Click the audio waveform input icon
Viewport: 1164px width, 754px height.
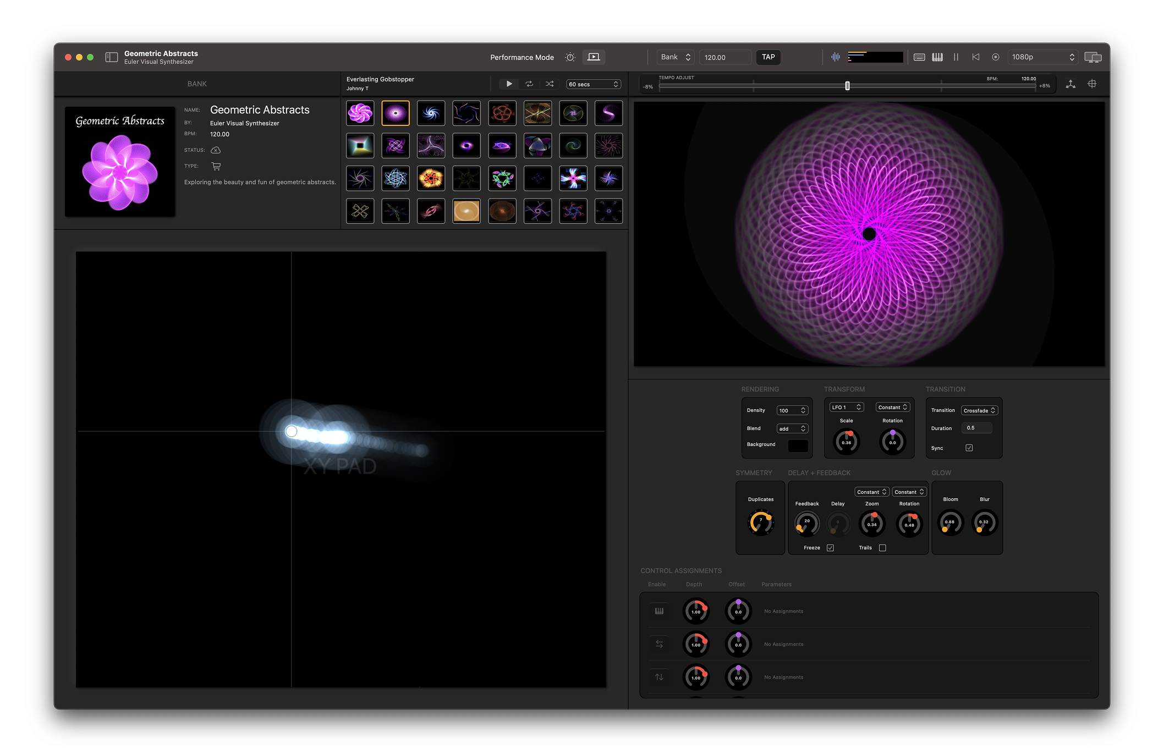835,57
